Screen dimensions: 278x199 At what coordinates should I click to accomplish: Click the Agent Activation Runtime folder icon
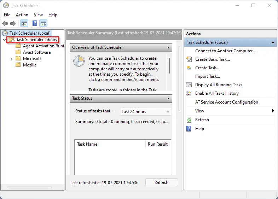(18, 46)
